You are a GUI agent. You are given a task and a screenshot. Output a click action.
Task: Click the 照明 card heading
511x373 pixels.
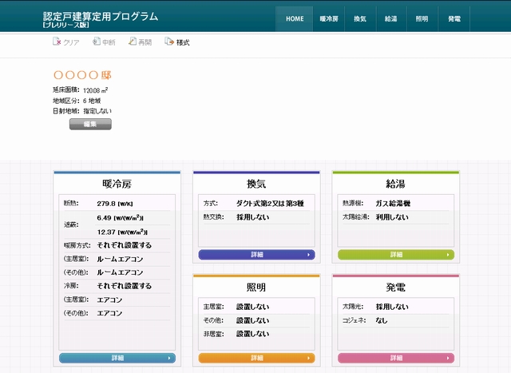pos(256,287)
